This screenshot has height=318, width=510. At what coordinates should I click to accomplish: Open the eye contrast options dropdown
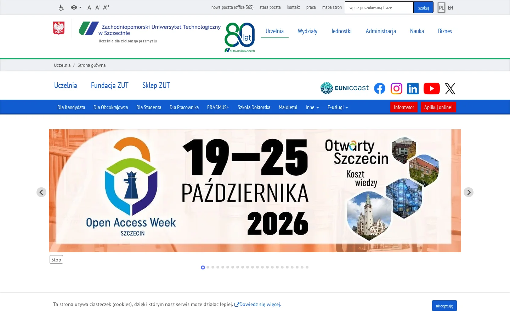tap(76, 7)
